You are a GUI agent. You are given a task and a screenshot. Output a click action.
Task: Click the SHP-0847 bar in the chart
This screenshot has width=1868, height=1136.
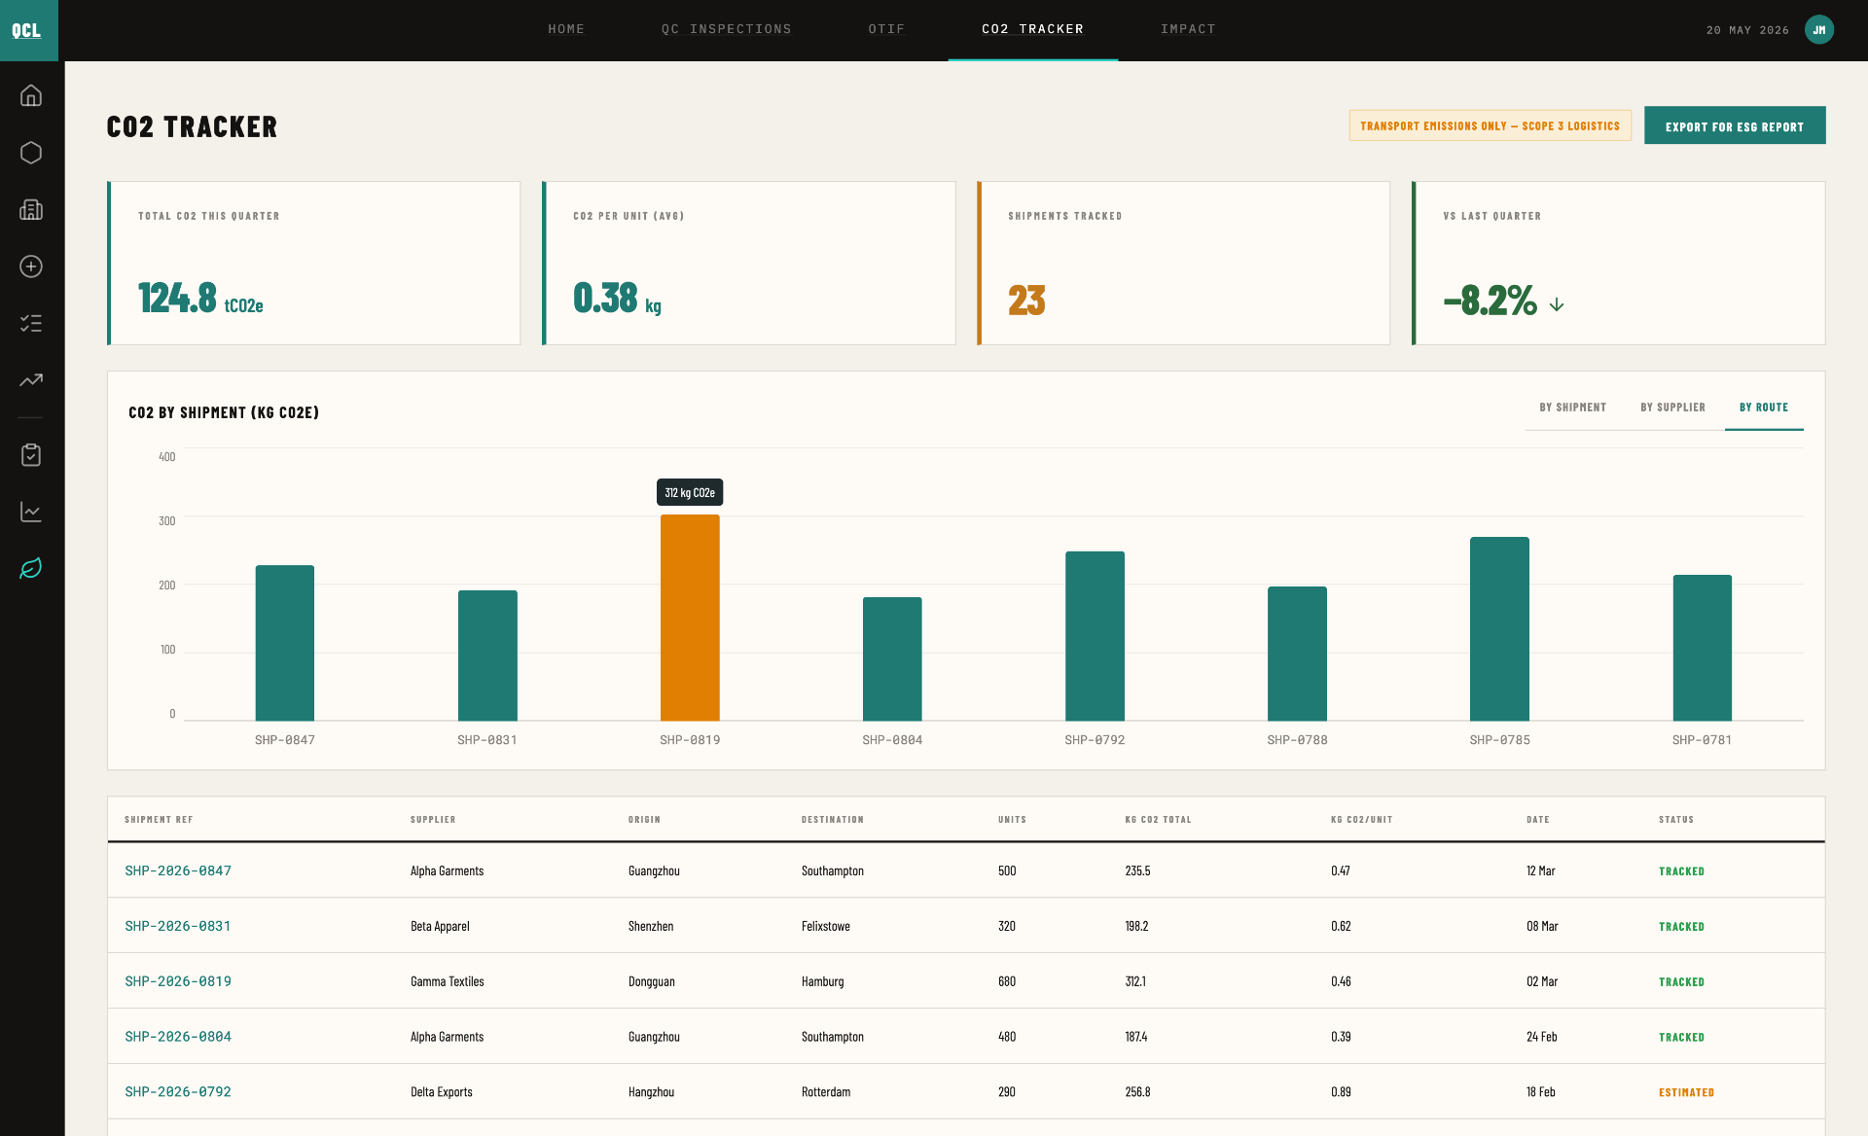point(285,643)
